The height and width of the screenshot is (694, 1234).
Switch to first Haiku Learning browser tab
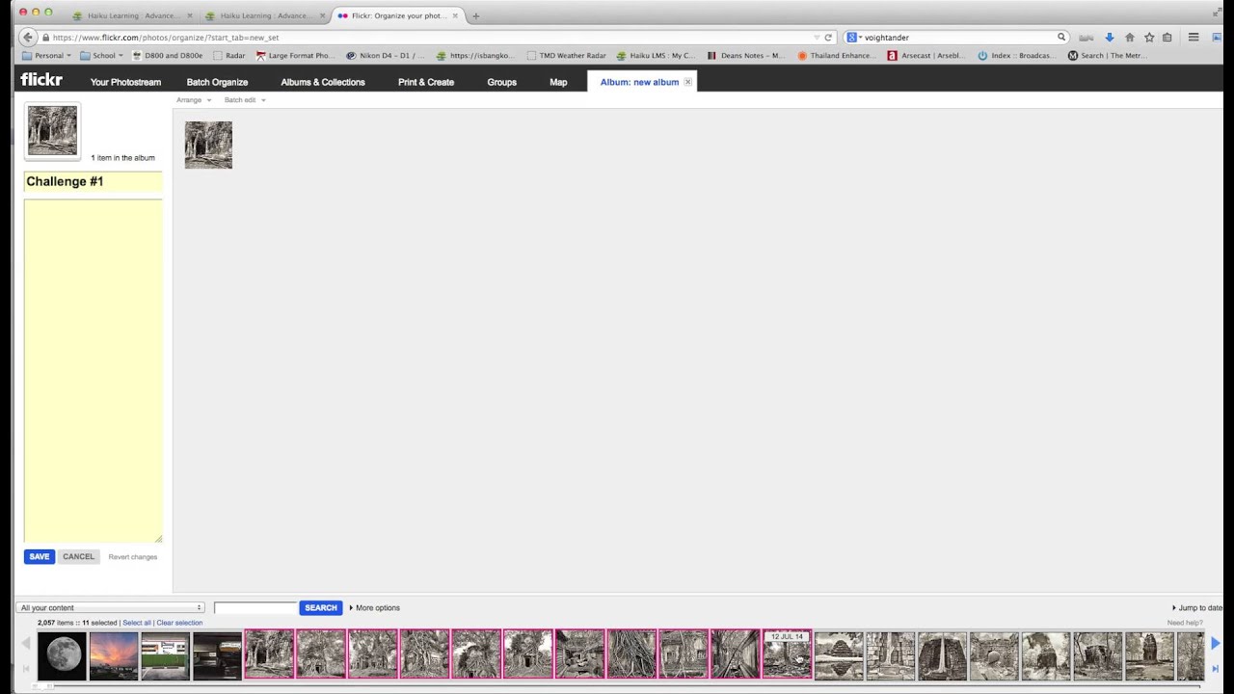point(133,15)
